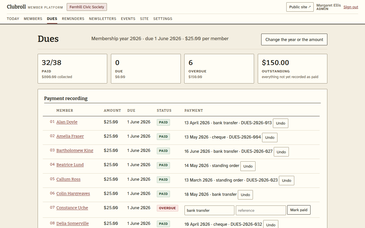Go to the Site tab
Viewport: 365px width, 228px height.
tap(144, 19)
